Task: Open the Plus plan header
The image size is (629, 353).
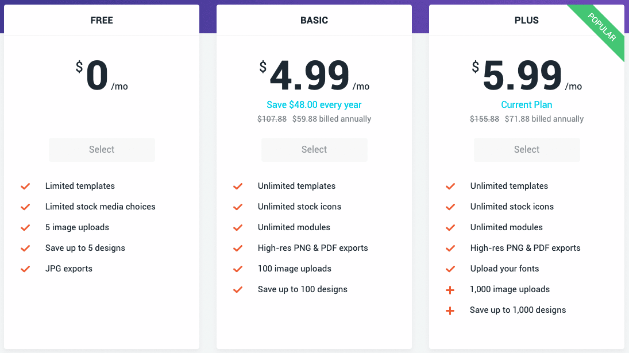Action: [x=527, y=20]
